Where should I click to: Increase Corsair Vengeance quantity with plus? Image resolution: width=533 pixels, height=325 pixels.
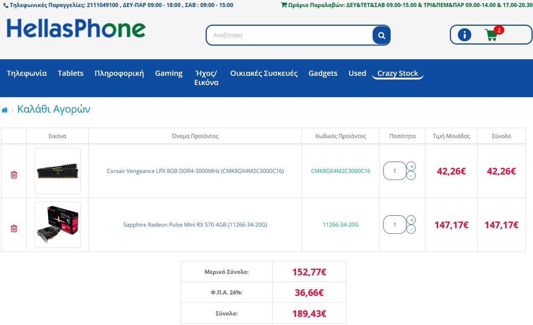pos(411,166)
